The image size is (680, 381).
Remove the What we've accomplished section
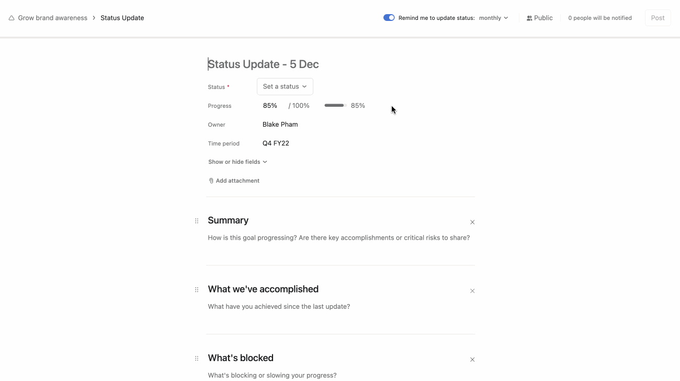click(x=472, y=291)
